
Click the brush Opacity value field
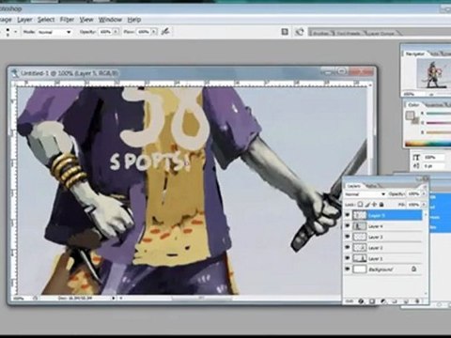click(x=106, y=32)
